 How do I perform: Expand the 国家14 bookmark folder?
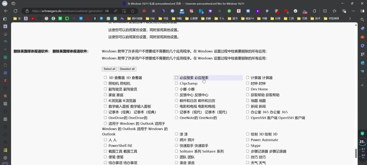(247, 19)
